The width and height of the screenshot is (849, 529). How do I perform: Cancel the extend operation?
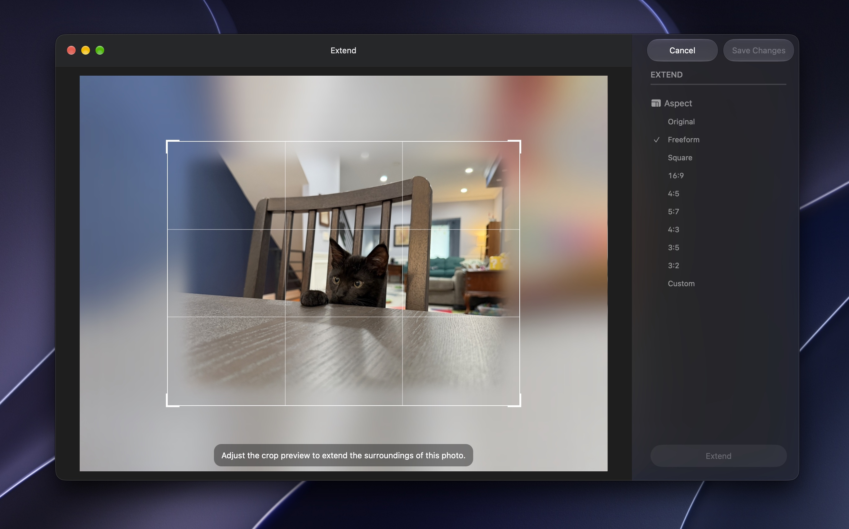(682, 50)
